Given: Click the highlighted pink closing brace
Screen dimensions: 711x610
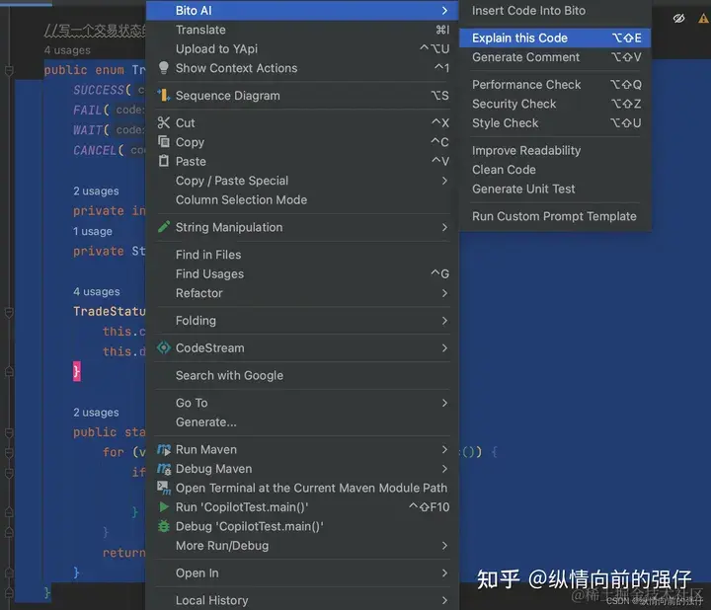Looking at the screenshot, I should (x=77, y=371).
